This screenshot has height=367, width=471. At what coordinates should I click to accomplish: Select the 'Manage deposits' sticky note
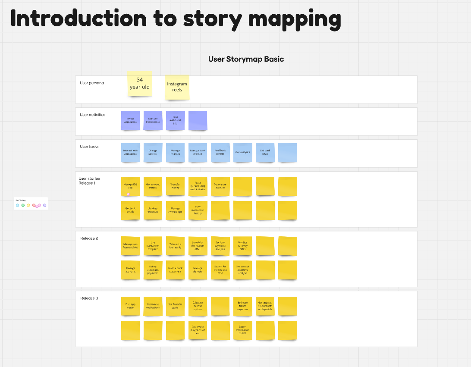(x=198, y=270)
